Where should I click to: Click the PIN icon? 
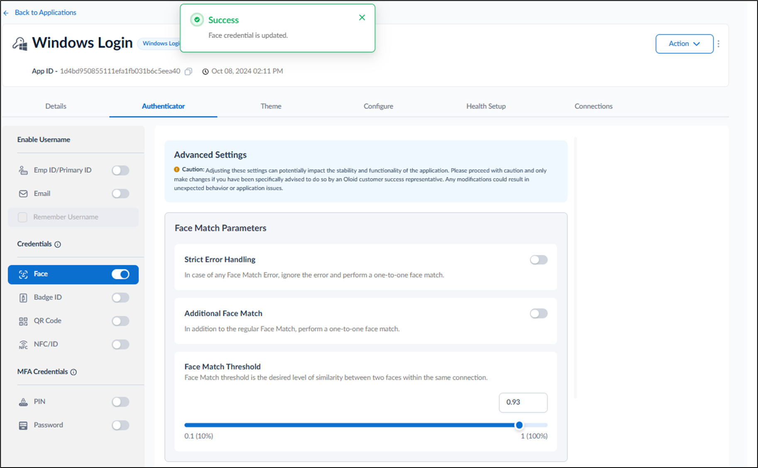23,402
